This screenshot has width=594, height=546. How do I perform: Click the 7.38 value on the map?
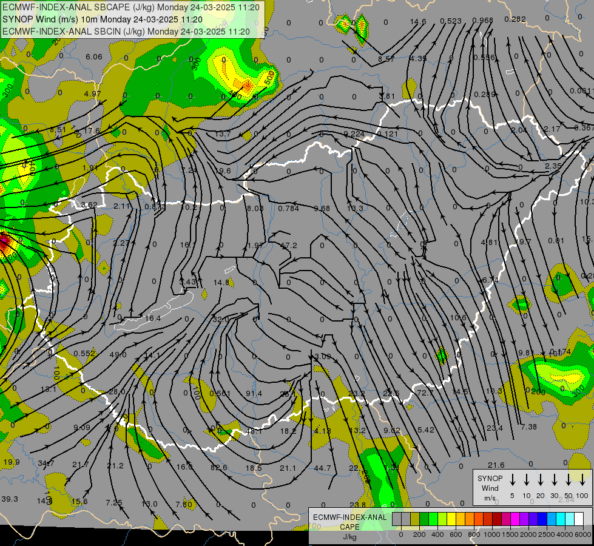[529, 426]
